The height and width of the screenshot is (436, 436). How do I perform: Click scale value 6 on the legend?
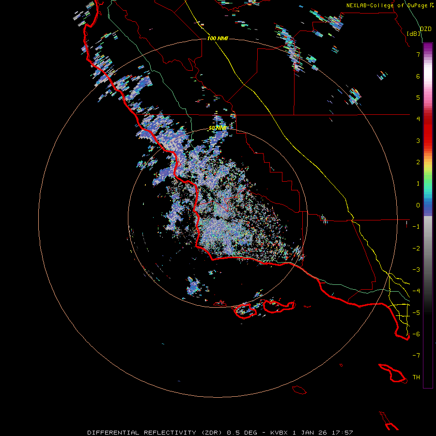(x=418, y=76)
